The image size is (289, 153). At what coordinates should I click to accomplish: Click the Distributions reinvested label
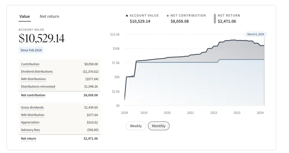click(x=38, y=87)
